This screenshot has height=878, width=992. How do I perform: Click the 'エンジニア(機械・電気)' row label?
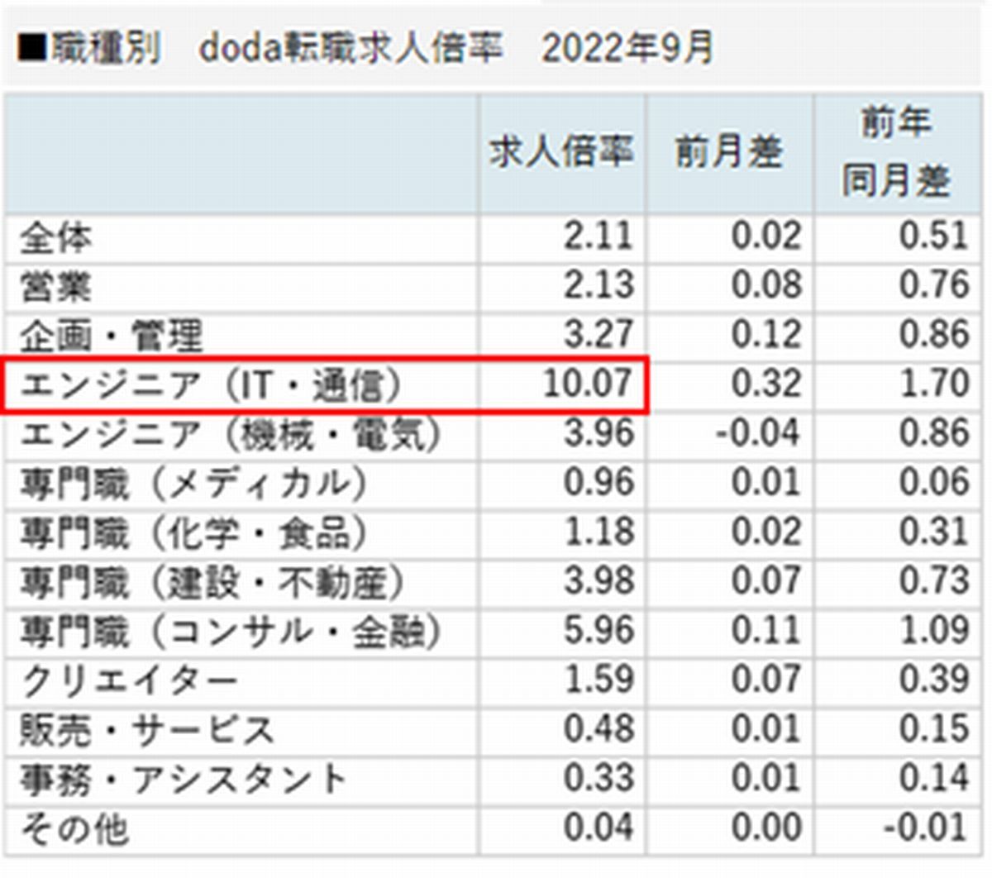(231, 434)
